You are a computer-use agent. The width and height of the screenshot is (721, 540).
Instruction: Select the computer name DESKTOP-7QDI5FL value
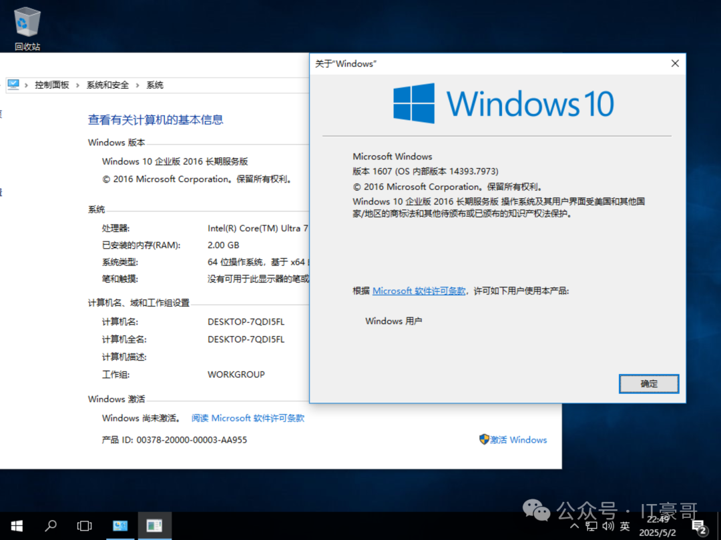pos(246,322)
